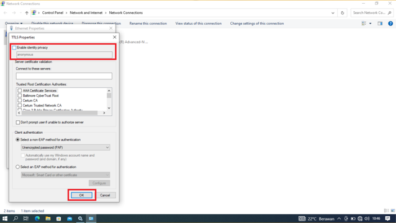The image size is (396, 223).
Task: Go to Control Panel in breadcrumb
Action: point(53,12)
